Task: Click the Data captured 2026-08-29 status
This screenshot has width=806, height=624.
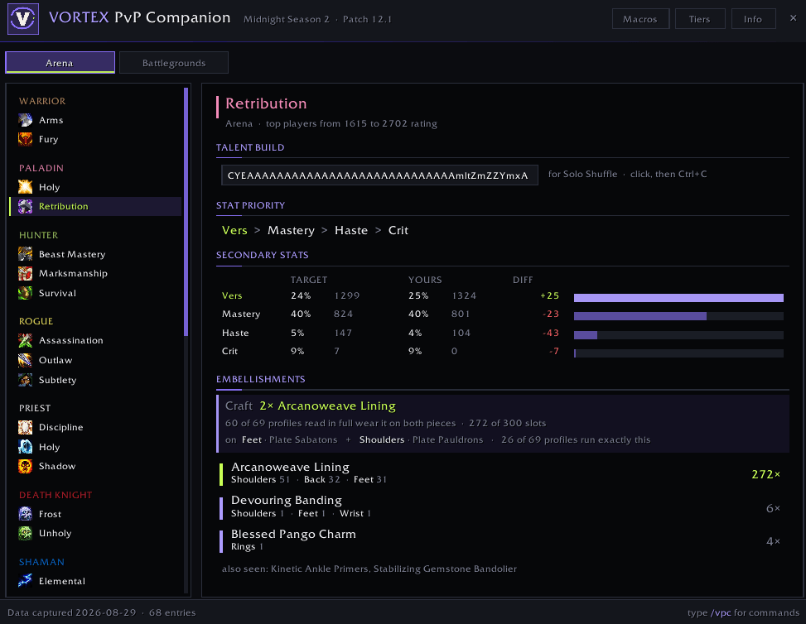Action: [x=72, y=612]
